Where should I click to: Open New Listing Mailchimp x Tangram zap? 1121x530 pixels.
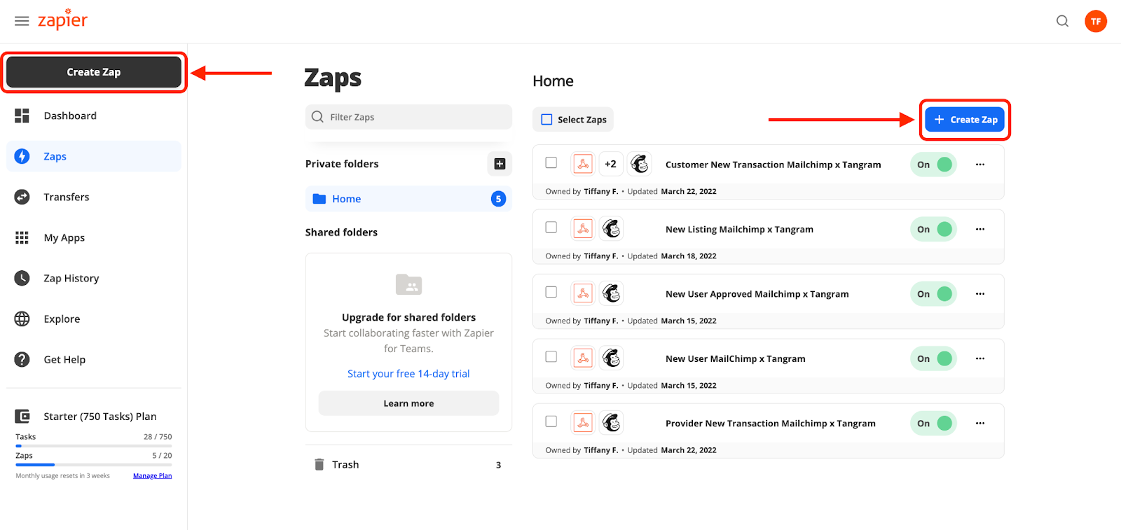739,229
